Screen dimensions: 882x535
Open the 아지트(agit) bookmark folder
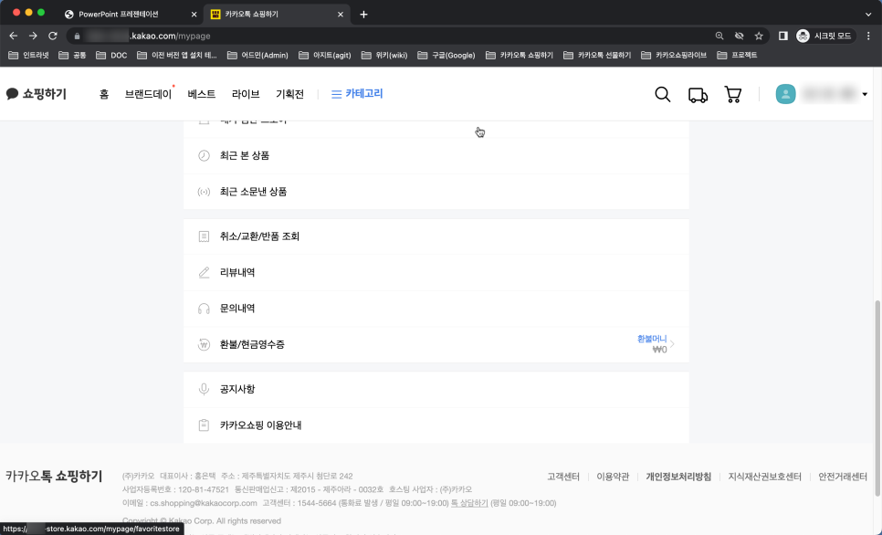click(x=325, y=55)
